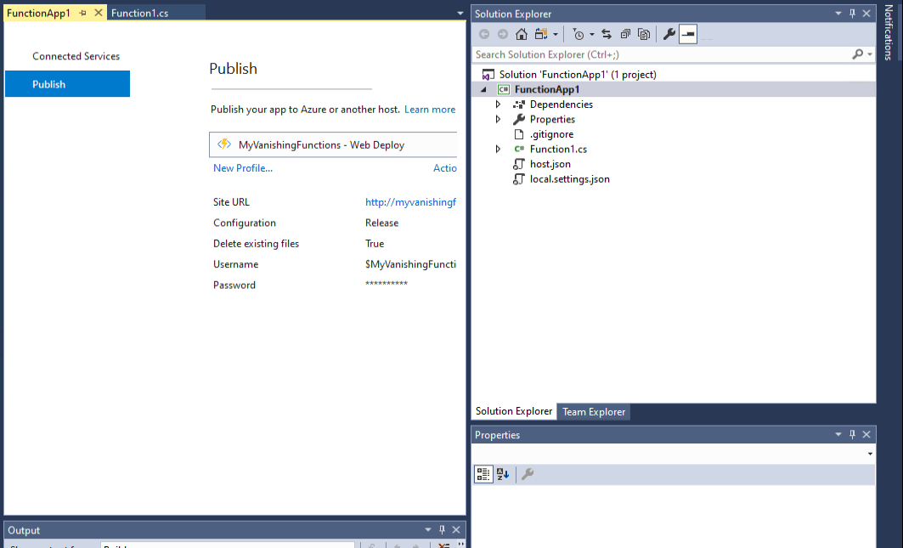Screen dimensions: 903x548
Task: Click the Learn more link
Action: coord(430,110)
